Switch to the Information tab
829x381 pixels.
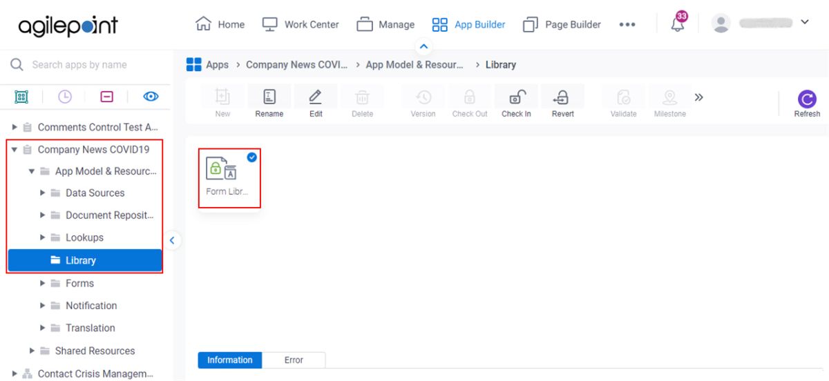(x=230, y=360)
